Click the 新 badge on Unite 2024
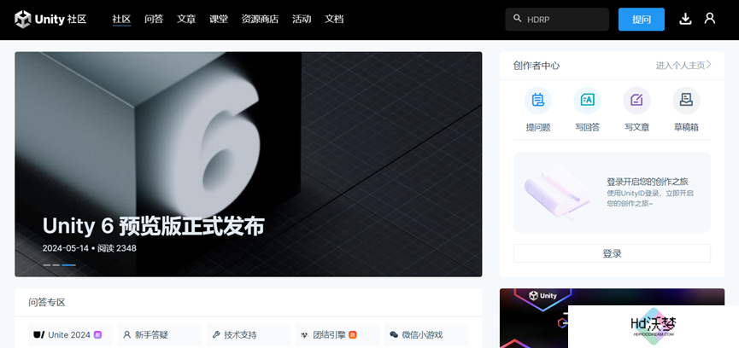Viewport: 739px width, 348px height. pyautogui.click(x=97, y=335)
